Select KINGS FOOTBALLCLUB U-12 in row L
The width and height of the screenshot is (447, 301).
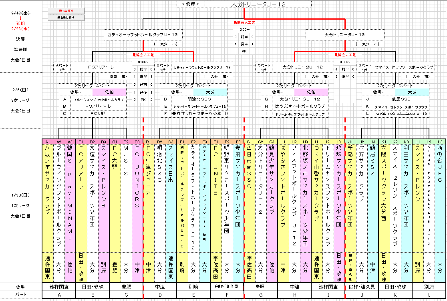401,114
